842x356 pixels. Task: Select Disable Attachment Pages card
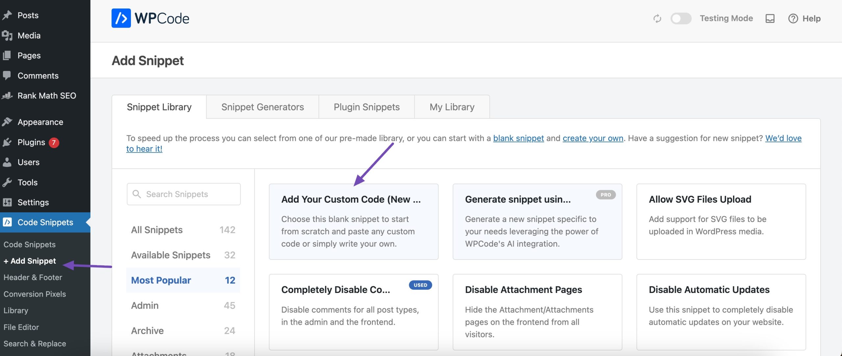click(537, 312)
